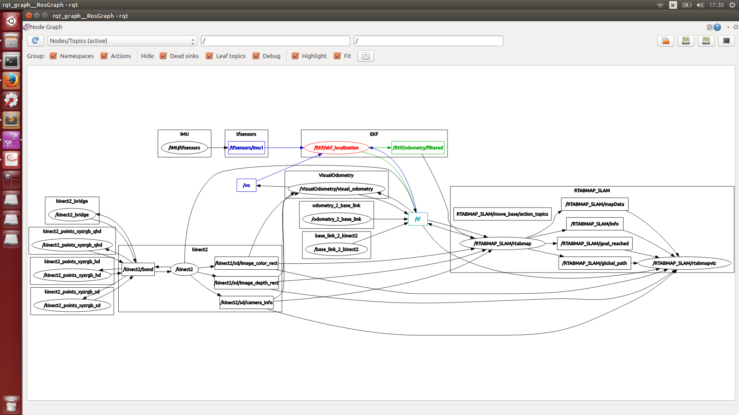Image resolution: width=739 pixels, height=415 pixels.
Task: Open the Nodes/Topics (active) dropdown
Action: pyautogui.click(x=122, y=41)
